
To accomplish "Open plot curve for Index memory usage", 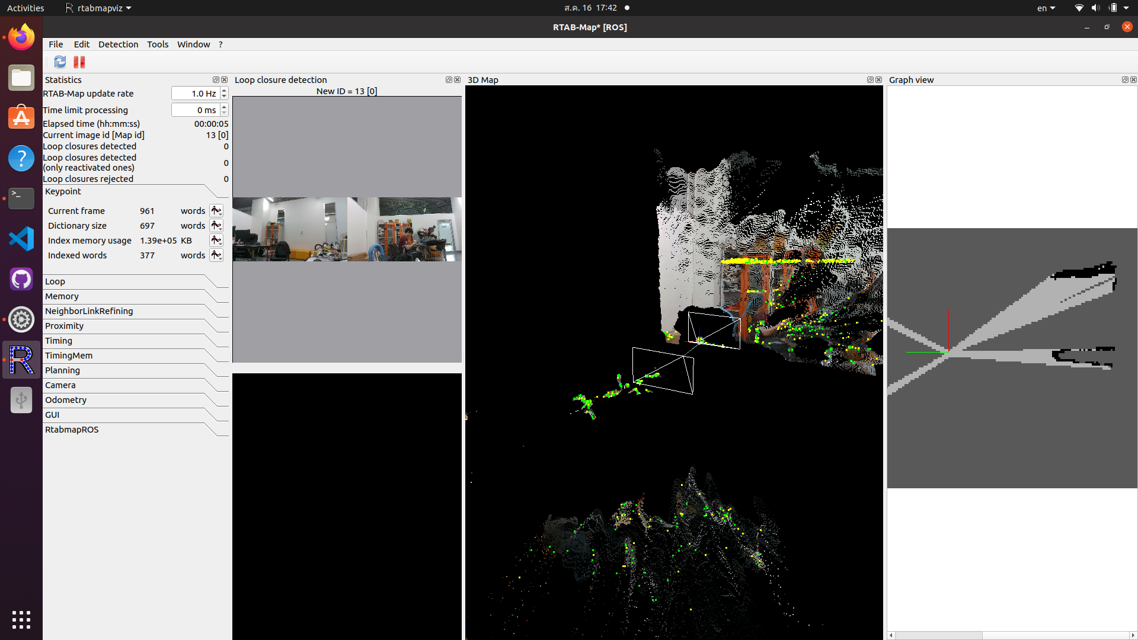I will tap(216, 241).
